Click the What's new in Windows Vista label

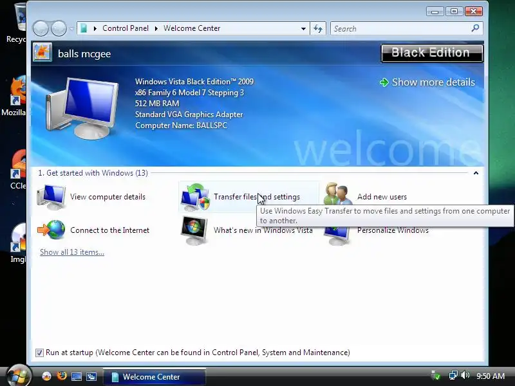(x=263, y=230)
